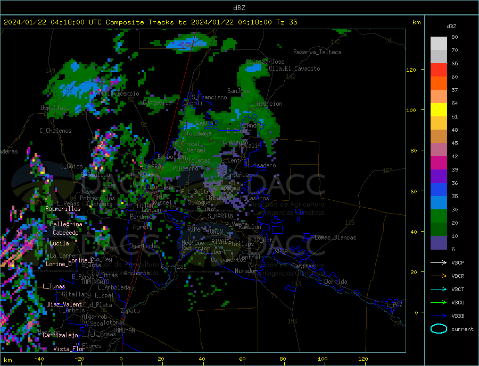
Task: Click the Zapata label
Action: (130, 311)
